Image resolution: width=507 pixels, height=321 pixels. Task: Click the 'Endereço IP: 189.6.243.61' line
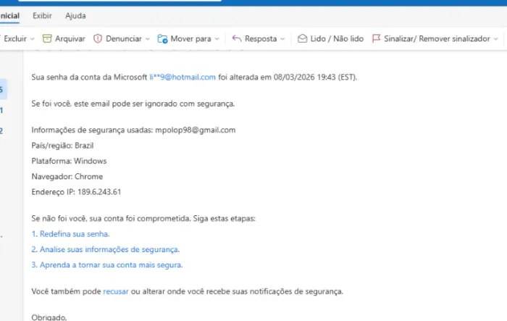[76, 192]
